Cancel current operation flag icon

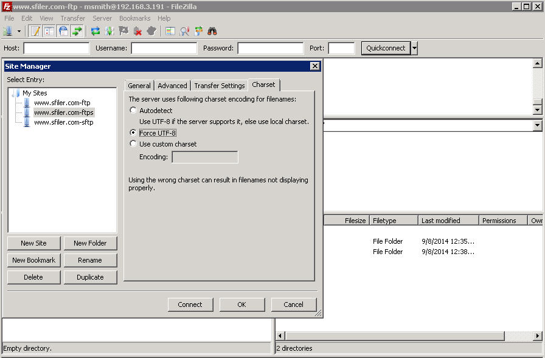(x=123, y=31)
